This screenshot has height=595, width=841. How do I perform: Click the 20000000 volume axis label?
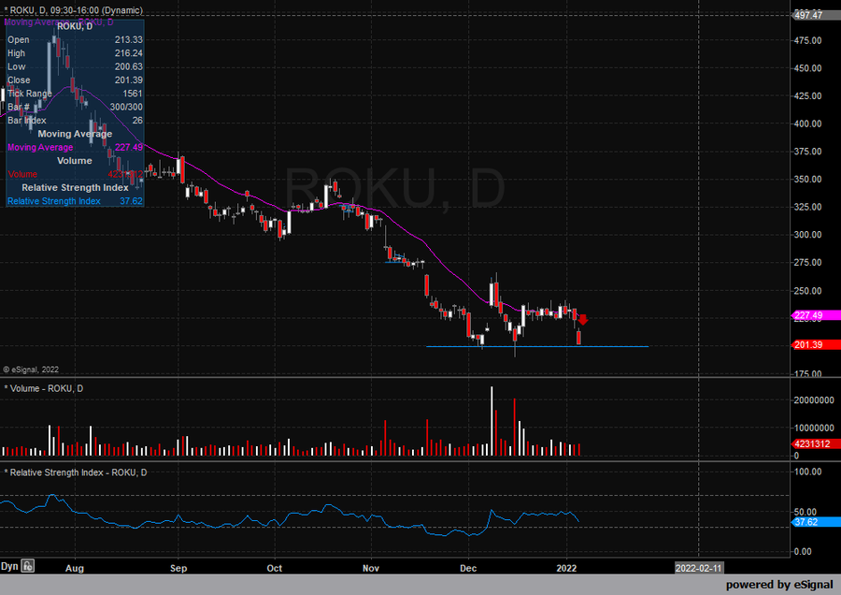point(814,400)
